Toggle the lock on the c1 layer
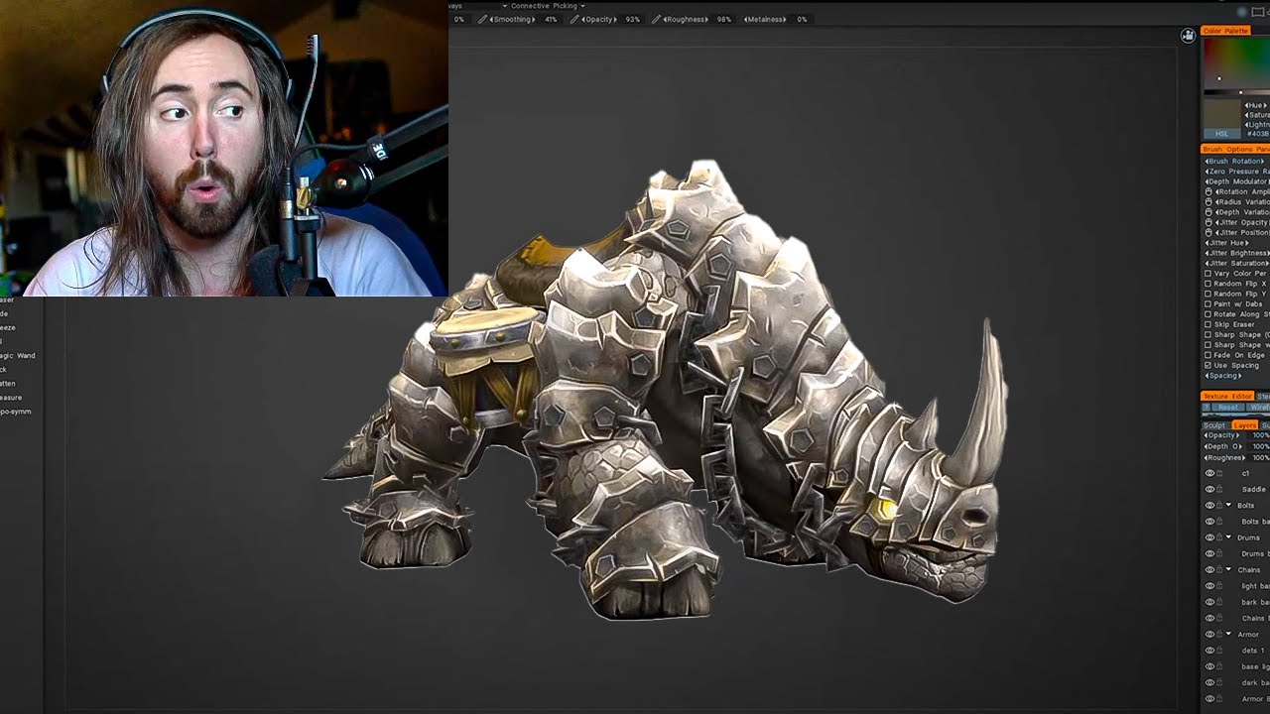 1219,473
